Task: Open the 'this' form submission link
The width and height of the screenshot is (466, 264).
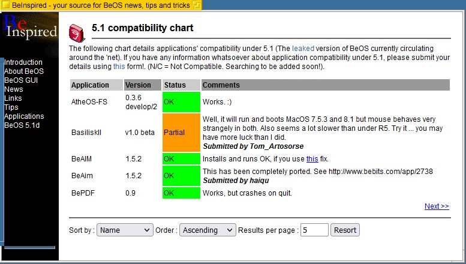Action: (x=119, y=67)
